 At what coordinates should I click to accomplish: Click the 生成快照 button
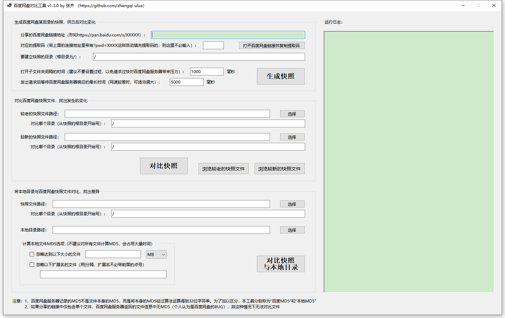[x=281, y=76]
